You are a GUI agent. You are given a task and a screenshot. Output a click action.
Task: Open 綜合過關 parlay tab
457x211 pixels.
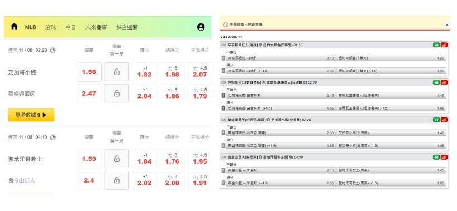pyautogui.click(x=127, y=27)
